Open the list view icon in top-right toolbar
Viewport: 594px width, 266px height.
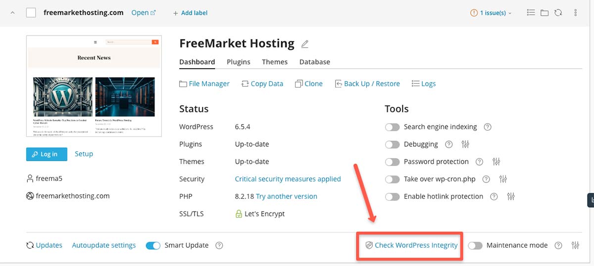531,13
